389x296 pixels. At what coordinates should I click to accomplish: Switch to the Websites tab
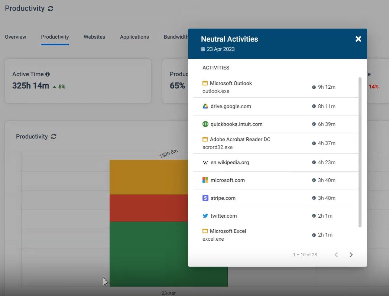click(94, 37)
